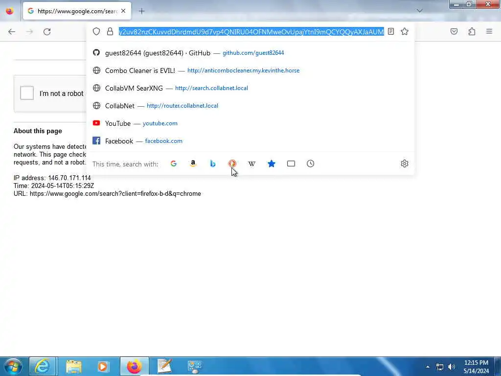Viewport: 501px width, 376px height.
Task: Switch to the Google search tab
Action: pyautogui.click(x=77, y=11)
